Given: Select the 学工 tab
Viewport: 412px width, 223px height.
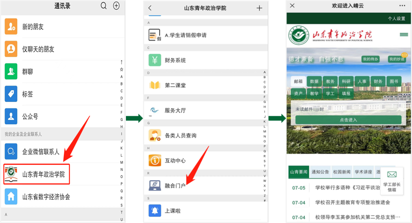Looking at the screenshot, I should click(330, 94).
